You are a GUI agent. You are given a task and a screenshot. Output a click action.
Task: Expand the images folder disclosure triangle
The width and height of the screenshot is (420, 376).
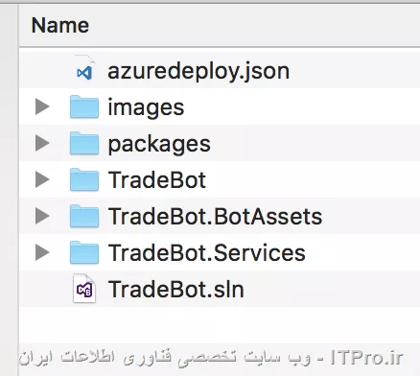pyautogui.click(x=42, y=106)
